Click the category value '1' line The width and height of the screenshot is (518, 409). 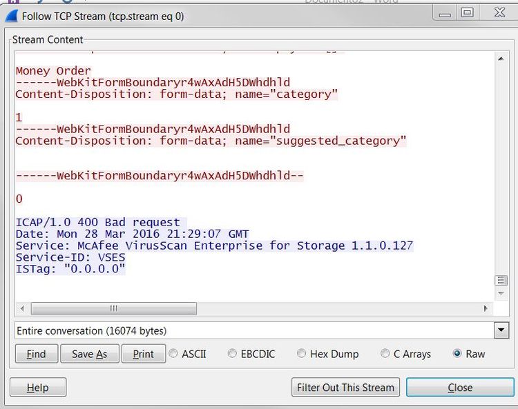19,117
